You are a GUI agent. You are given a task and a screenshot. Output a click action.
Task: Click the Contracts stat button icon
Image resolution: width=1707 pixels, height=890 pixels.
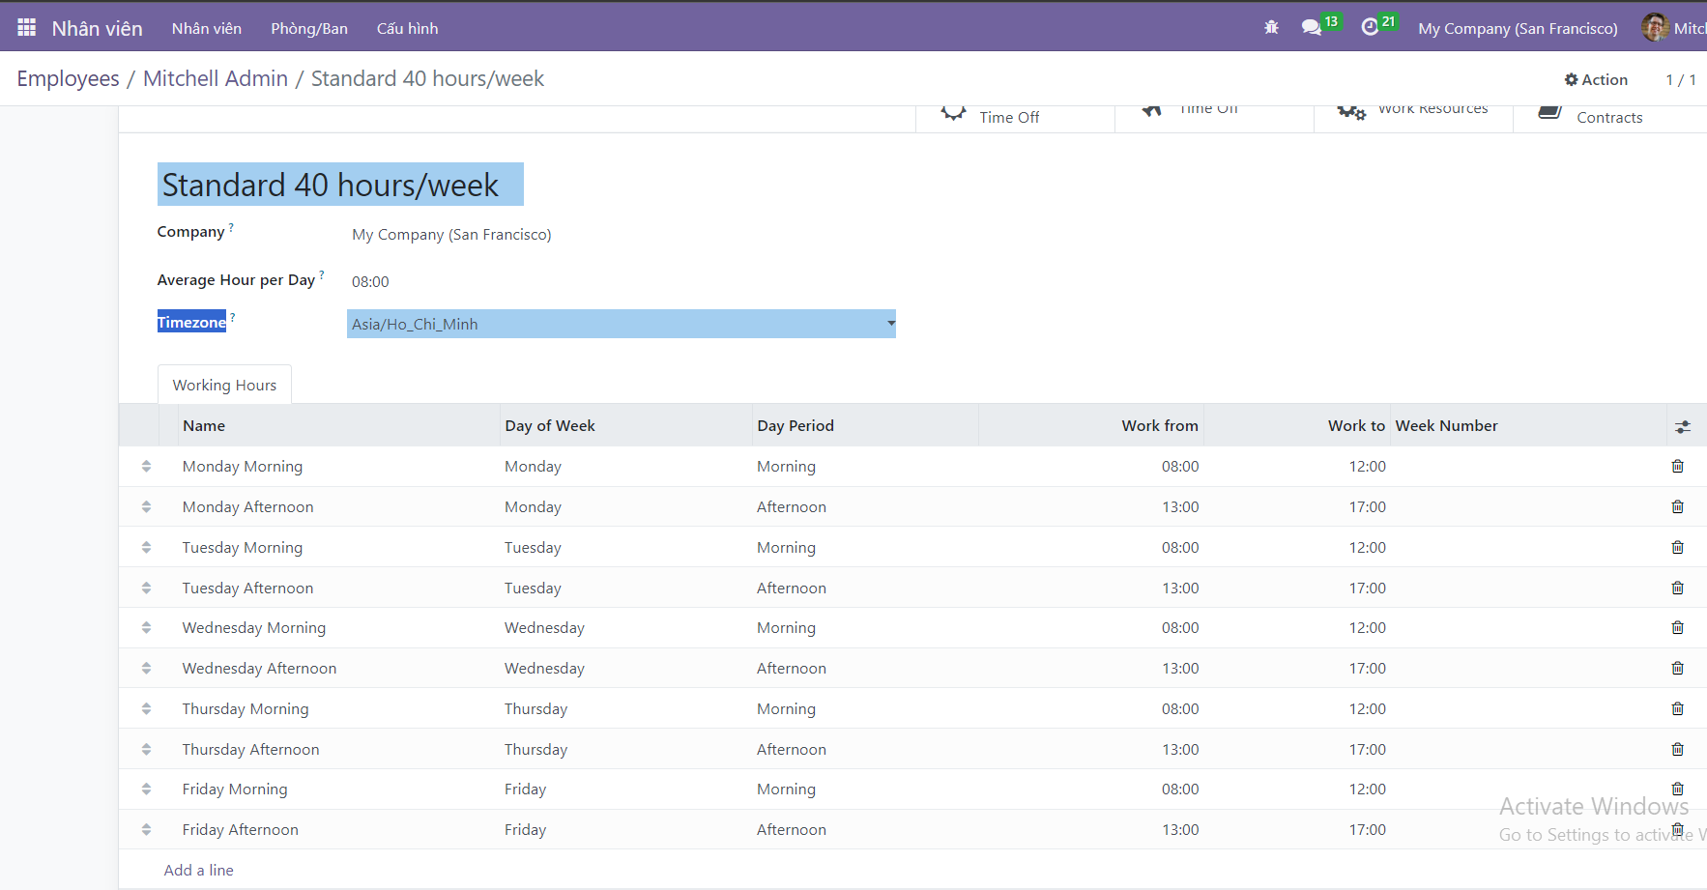tap(1549, 113)
